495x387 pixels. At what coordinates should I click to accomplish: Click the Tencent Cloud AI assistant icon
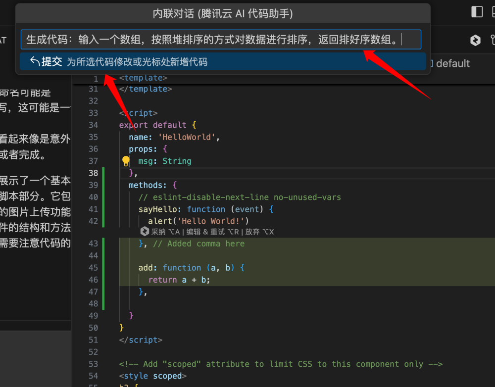[x=475, y=40]
